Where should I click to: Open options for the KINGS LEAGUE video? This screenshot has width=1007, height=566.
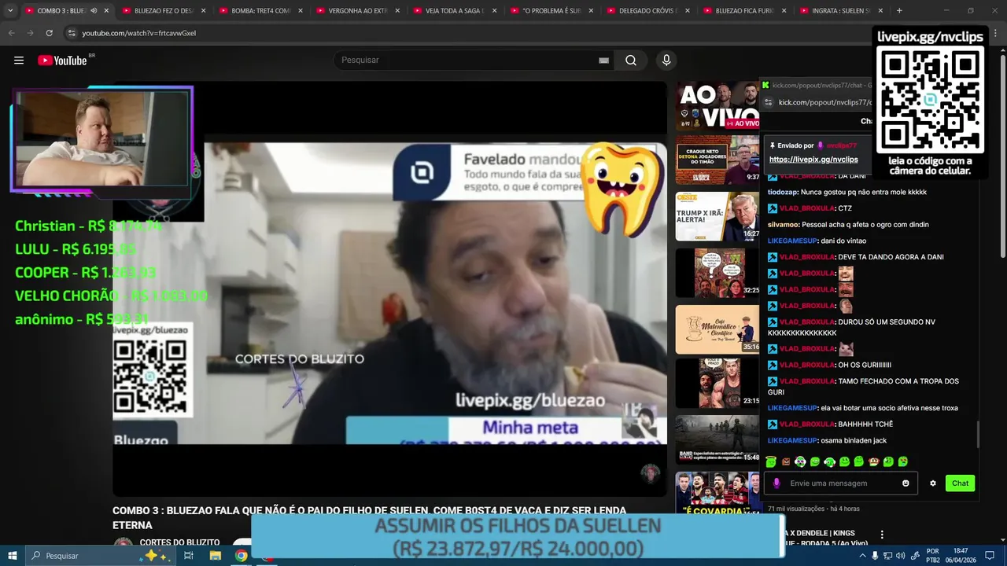point(882,535)
